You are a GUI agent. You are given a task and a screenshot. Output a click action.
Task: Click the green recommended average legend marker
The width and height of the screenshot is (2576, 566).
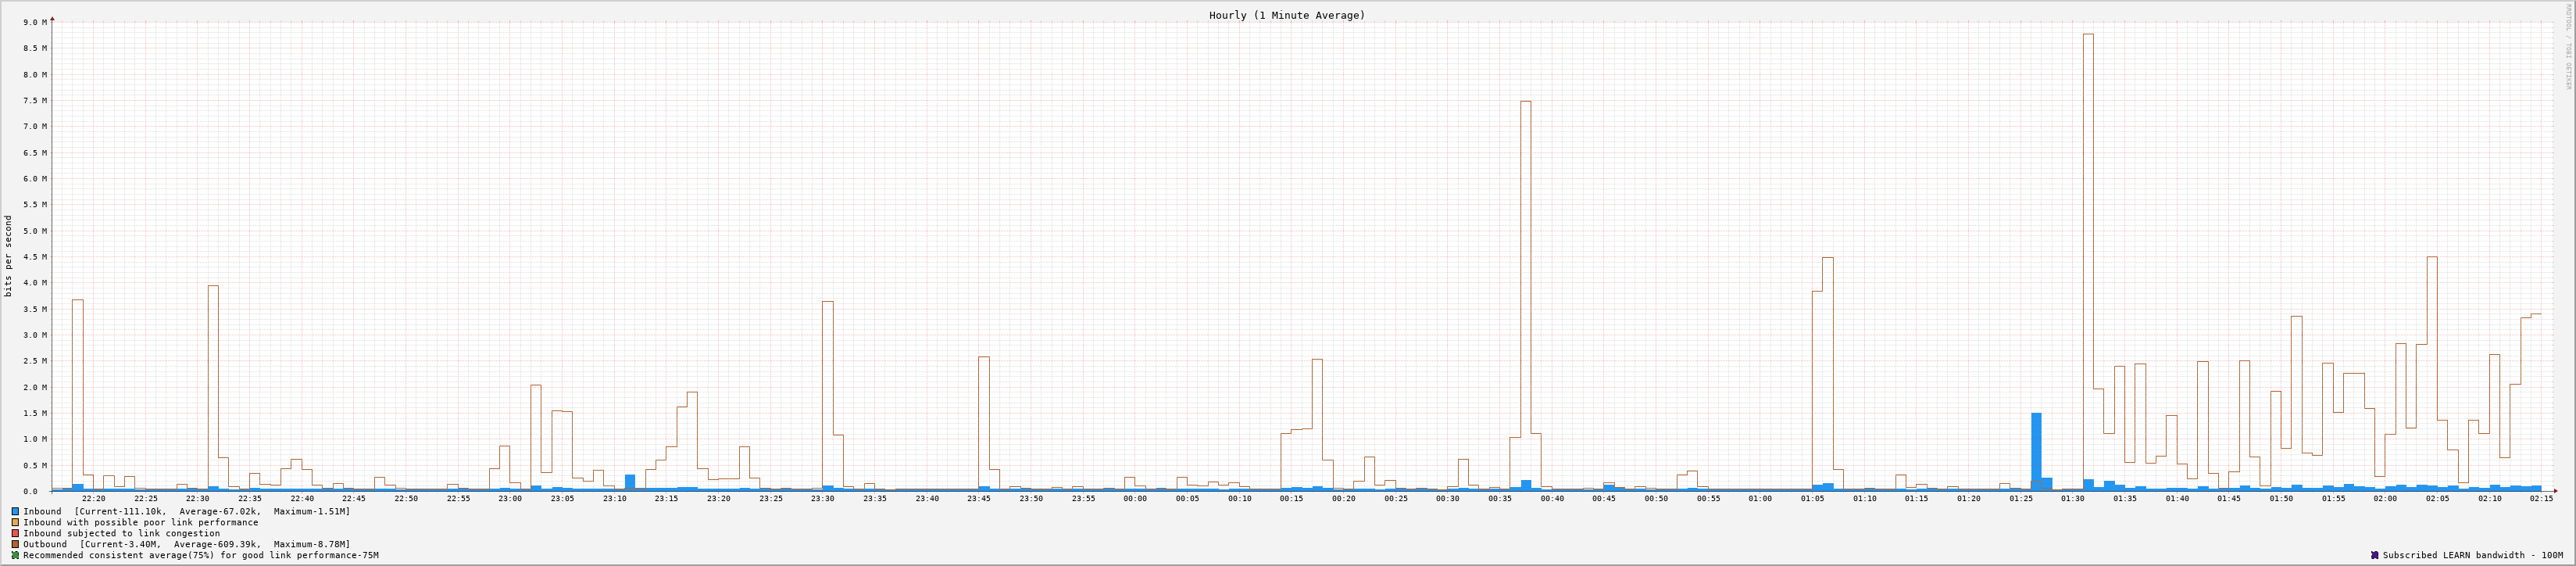coord(15,555)
